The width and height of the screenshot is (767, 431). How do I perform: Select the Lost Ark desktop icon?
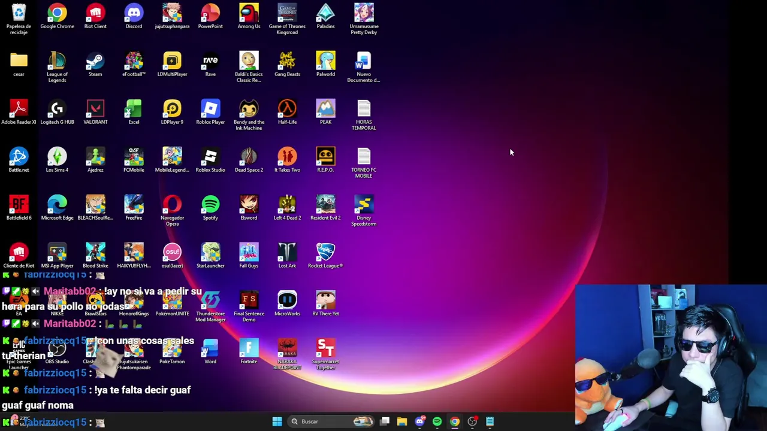click(x=287, y=256)
